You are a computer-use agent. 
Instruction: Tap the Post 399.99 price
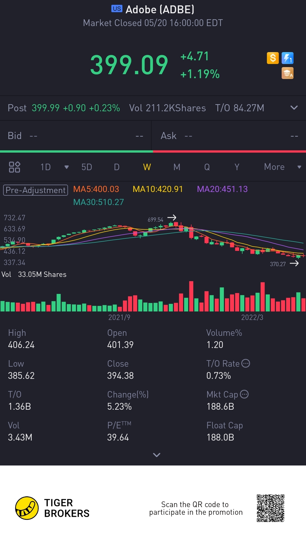pos(46,108)
